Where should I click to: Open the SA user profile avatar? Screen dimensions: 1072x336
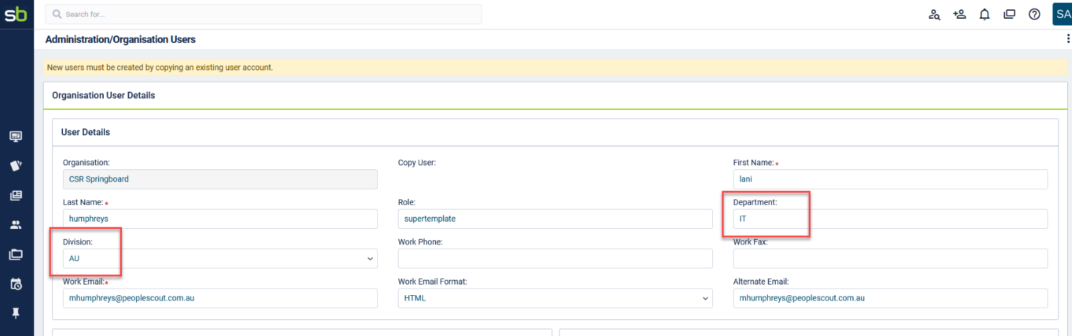(x=1063, y=14)
